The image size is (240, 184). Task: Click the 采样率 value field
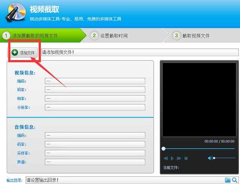(x=95, y=153)
